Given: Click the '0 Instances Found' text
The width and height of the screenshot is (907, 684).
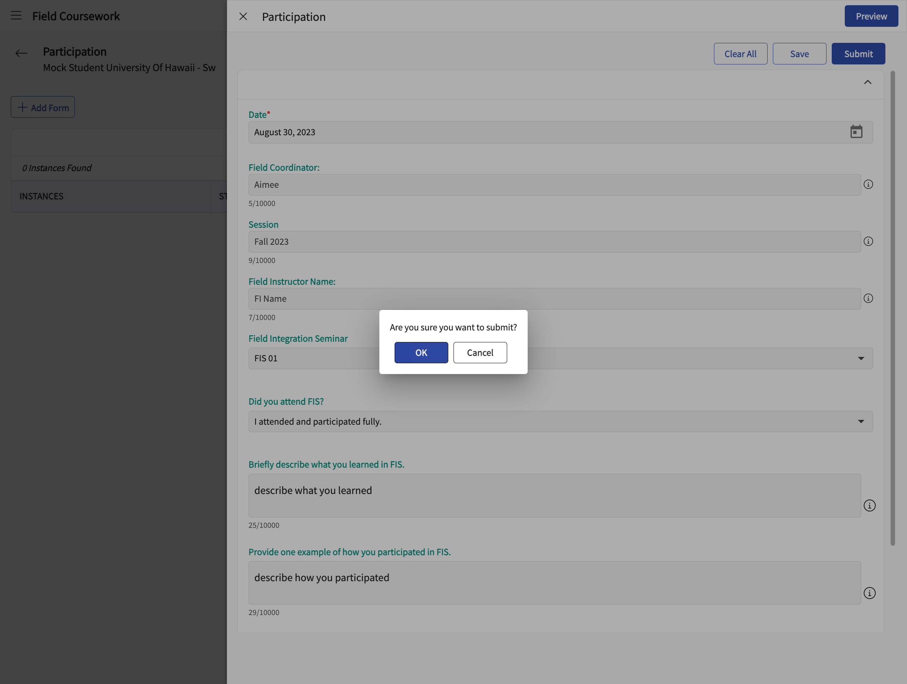Looking at the screenshot, I should 57,168.
